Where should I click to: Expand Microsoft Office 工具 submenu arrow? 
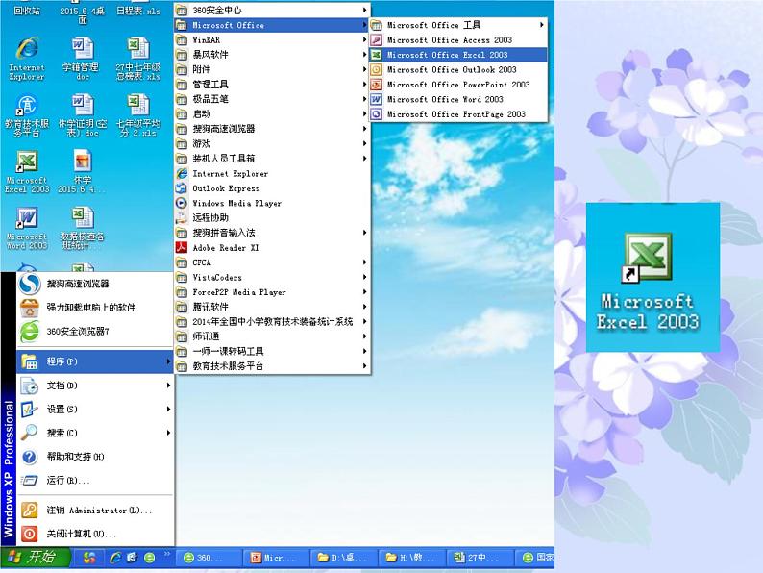pyautogui.click(x=542, y=25)
